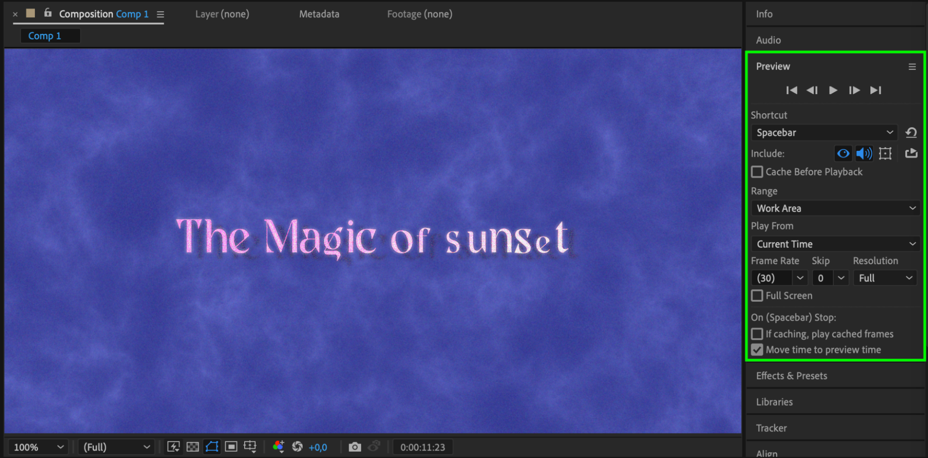Image resolution: width=928 pixels, height=458 pixels.
Task: Open the 100% magnification dropdown
Action: point(39,447)
